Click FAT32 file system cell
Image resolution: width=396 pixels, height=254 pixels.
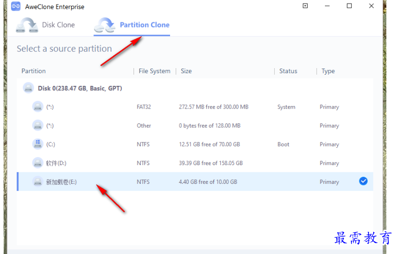click(144, 107)
